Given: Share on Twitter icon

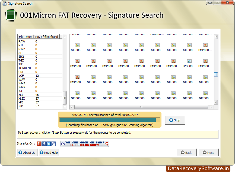Looking at the screenshot, I should (49, 144).
